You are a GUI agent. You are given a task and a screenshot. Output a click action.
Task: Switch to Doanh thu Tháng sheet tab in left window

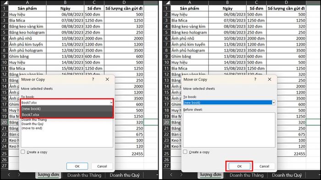tap(84, 175)
